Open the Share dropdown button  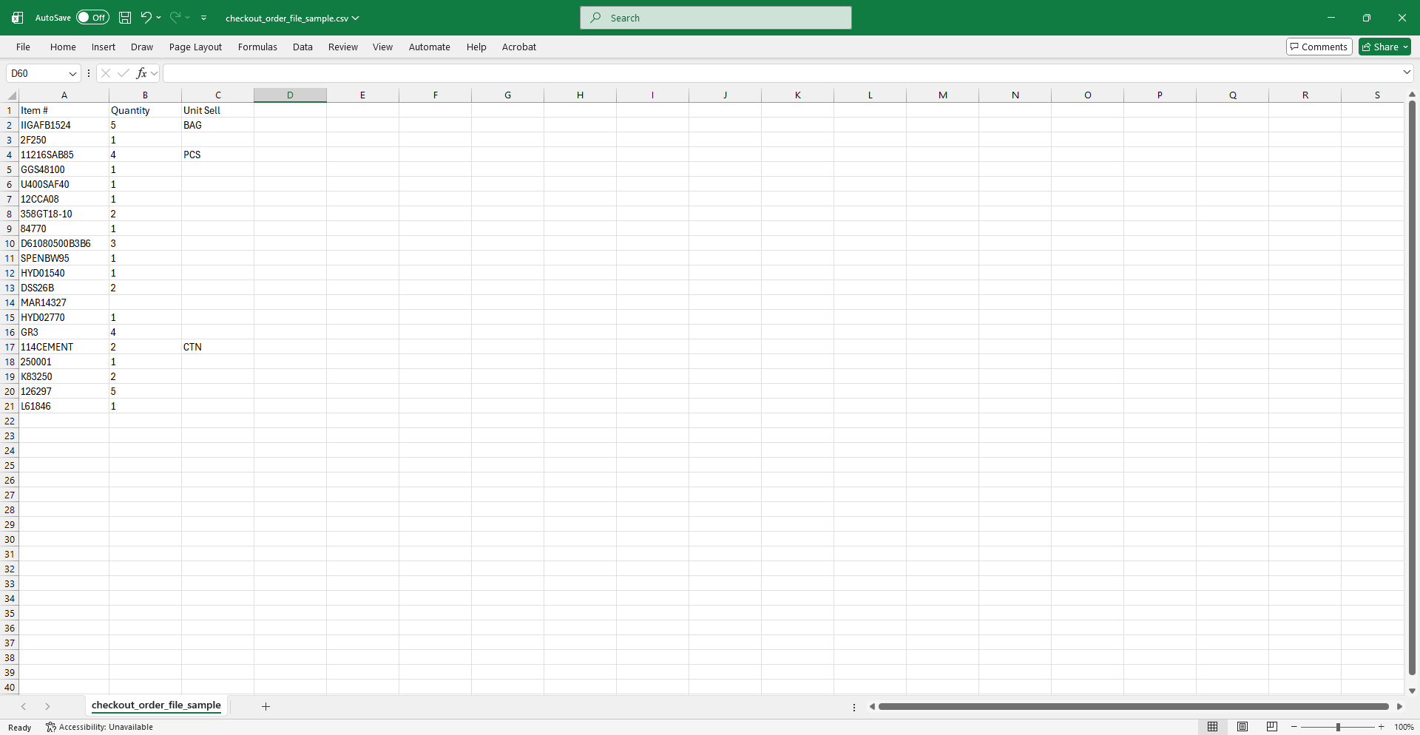[x=1384, y=47]
